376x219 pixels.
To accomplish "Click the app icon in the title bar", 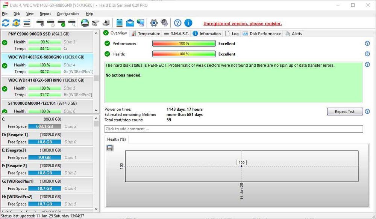I will (5, 5).
